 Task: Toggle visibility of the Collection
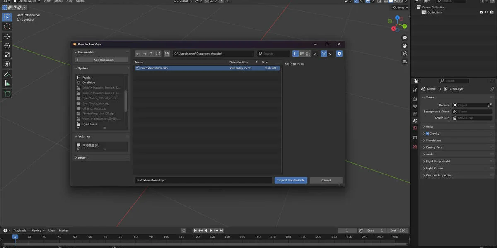tap(485, 12)
